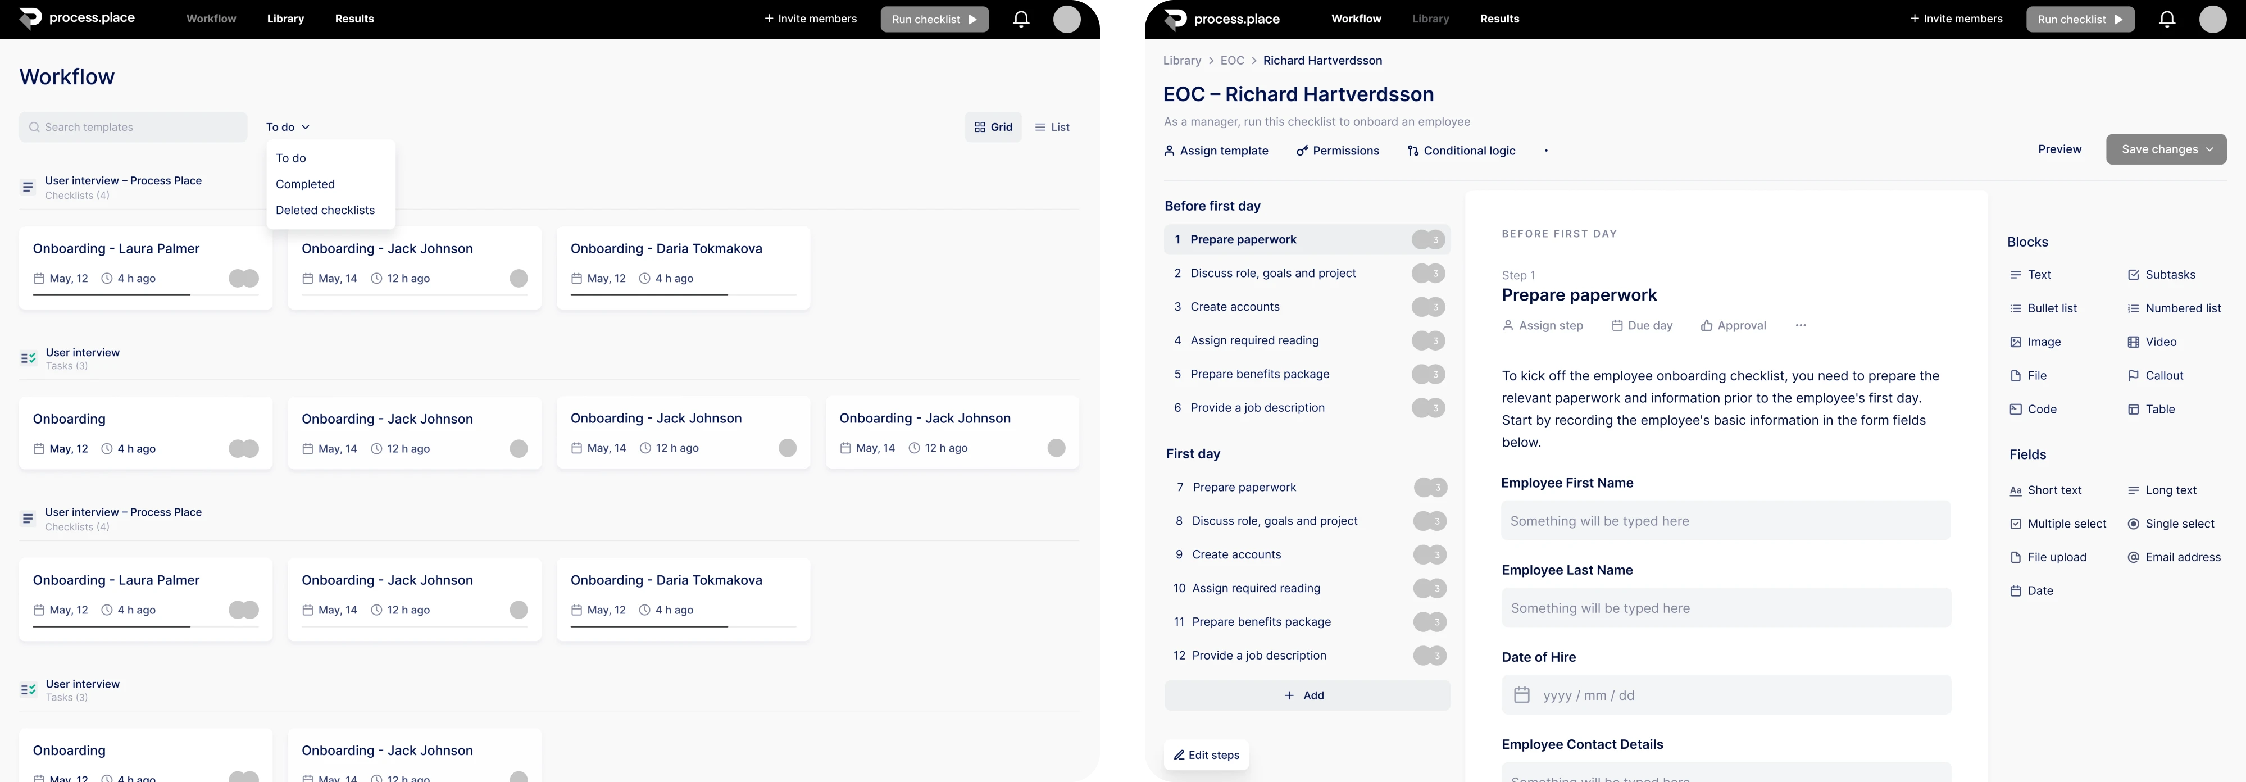The width and height of the screenshot is (2246, 782).
Task: Add the Email address field
Action: coord(2174,557)
